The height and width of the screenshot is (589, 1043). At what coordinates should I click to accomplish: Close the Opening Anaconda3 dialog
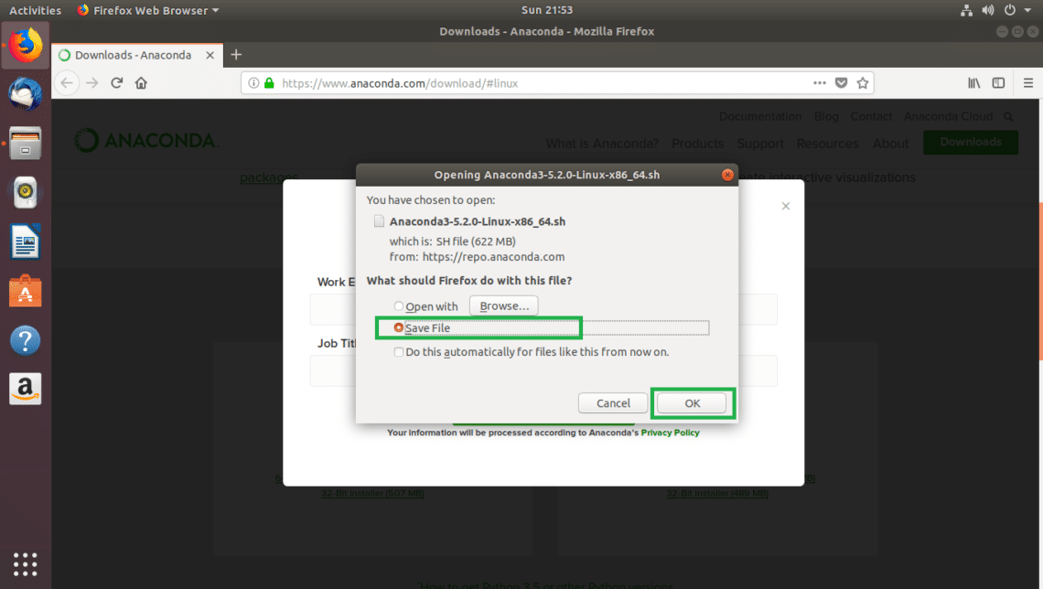coord(727,175)
